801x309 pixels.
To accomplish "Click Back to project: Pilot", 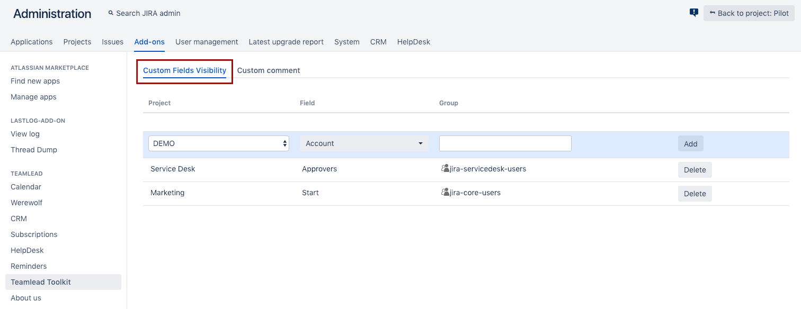I will point(749,13).
